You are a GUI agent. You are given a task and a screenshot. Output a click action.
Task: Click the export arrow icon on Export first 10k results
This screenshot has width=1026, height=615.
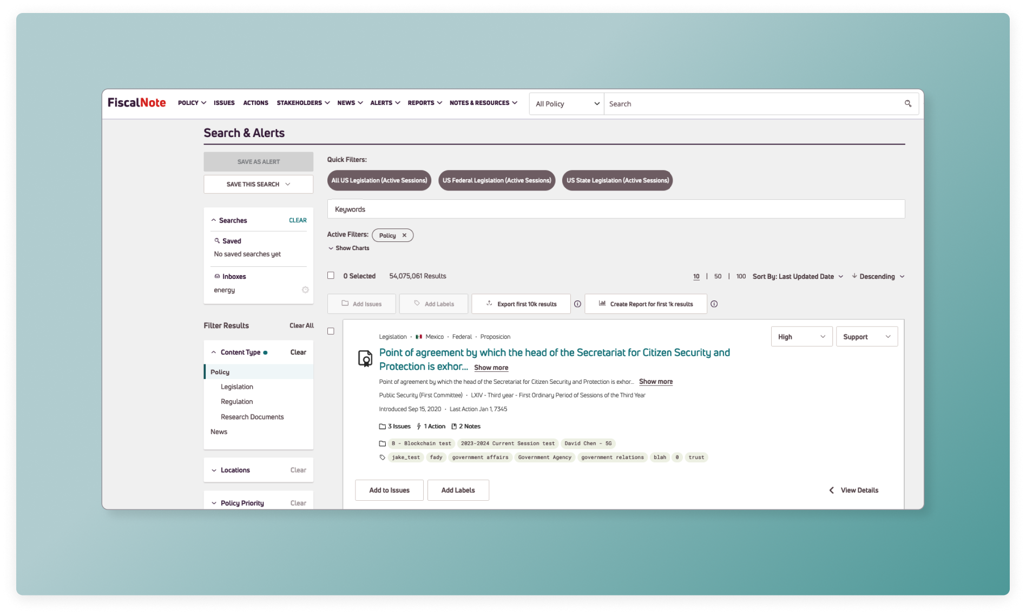click(x=489, y=304)
